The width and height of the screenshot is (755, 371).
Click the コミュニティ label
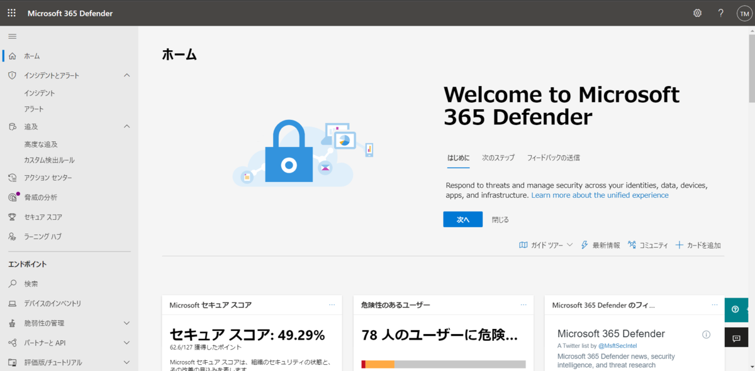tap(654, 245)
